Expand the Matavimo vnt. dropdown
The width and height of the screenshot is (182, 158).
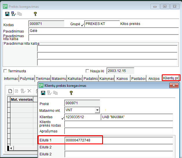click(x=97, y=110)
